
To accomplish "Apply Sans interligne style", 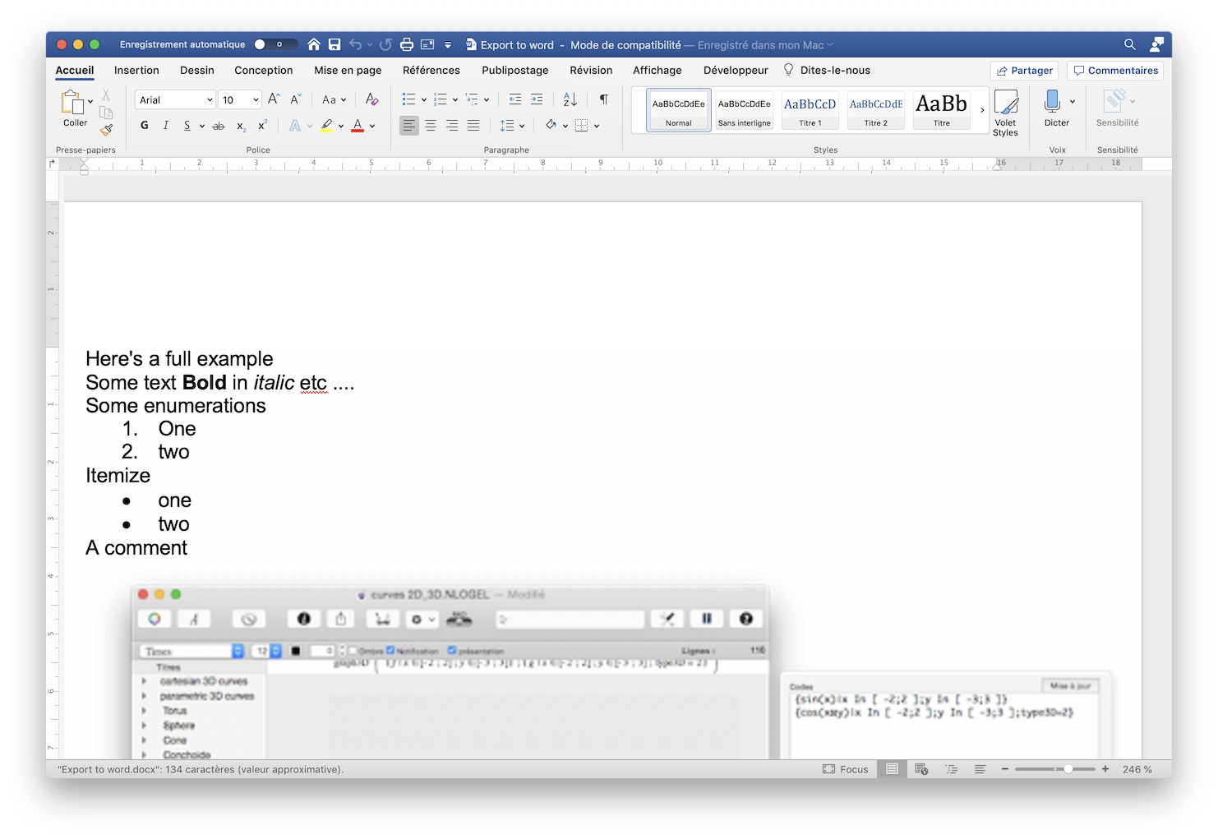I will point(744,110).
